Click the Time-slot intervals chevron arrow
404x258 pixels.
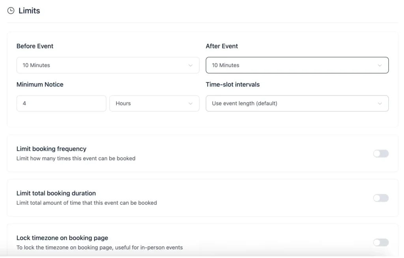380,103
